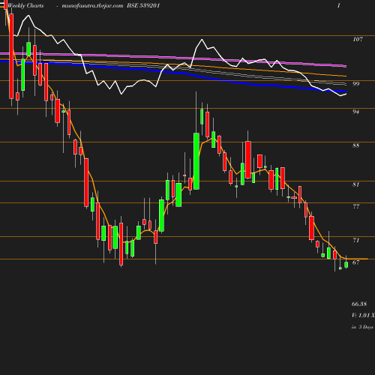This screenshot has height=375, width=375.
Task: Click the 'Weekly Charts' title text
Action: (25, 6)
